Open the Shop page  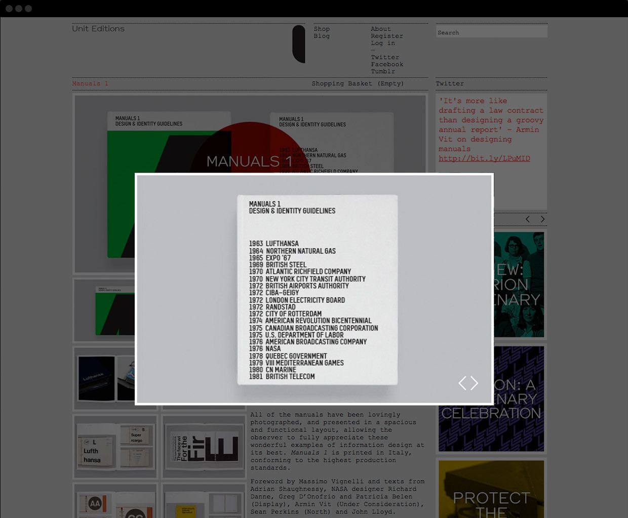point(322,29)
